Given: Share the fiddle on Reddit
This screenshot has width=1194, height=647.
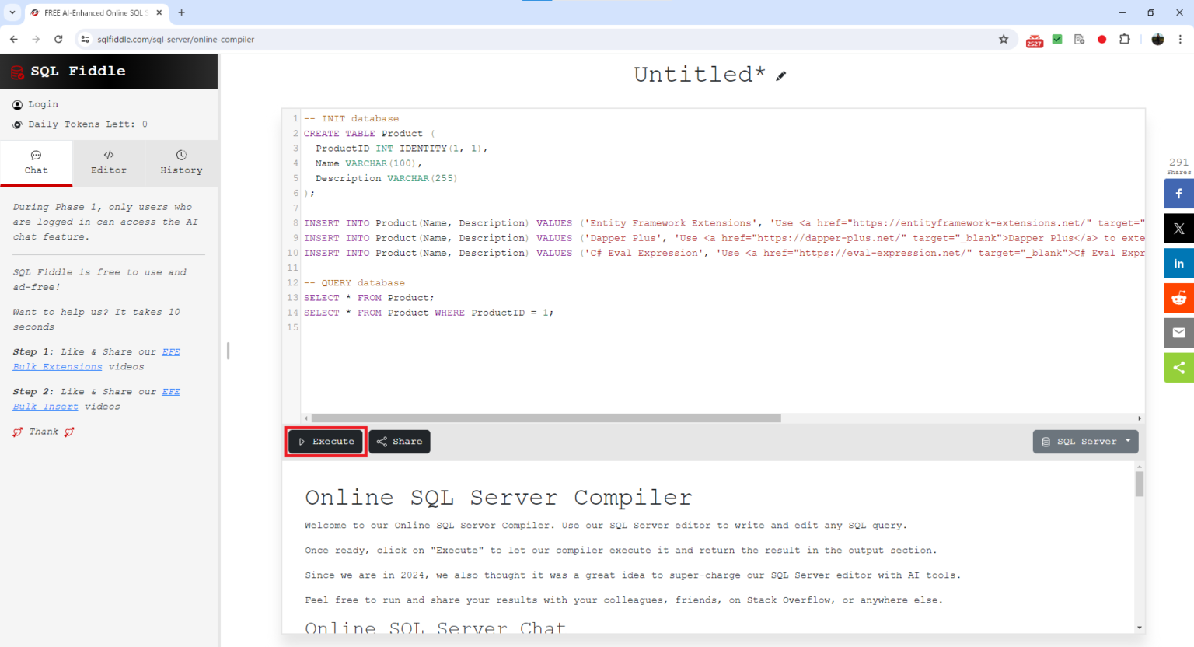Looking at the screenshot, I should coord(1178,298).
